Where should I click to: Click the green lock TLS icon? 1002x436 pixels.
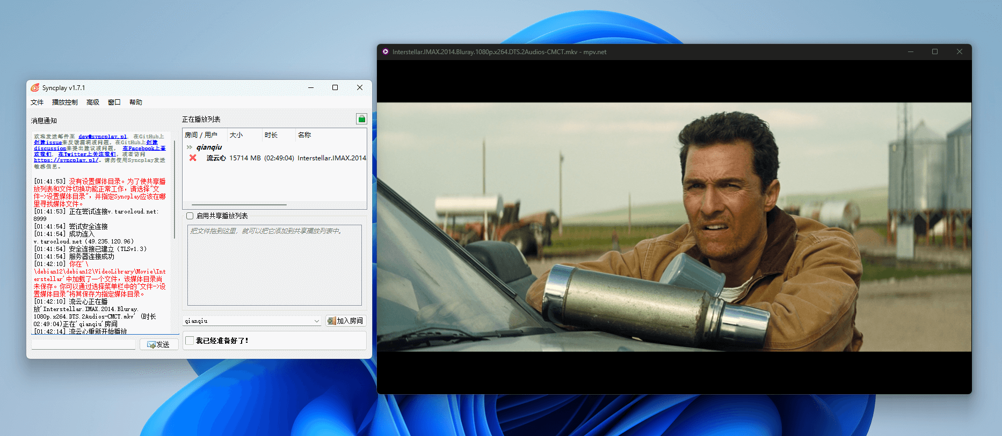(x=361, y=119)
